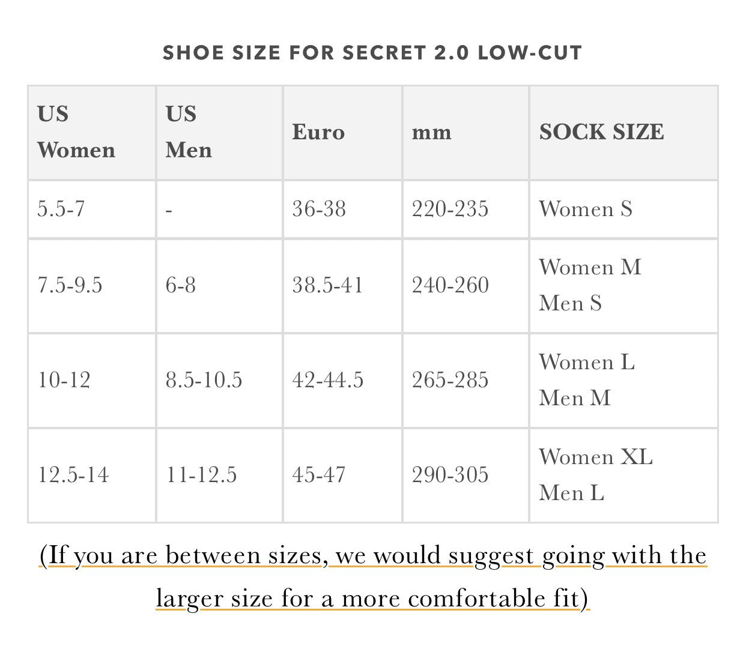Click the 8.5-10.5 US Men size cell

204,380
